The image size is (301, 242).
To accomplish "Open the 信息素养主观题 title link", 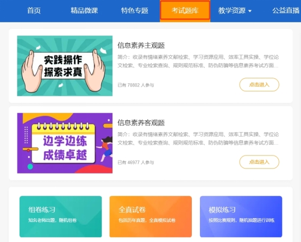I will 141,46.
